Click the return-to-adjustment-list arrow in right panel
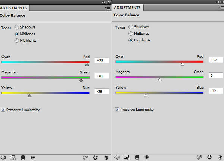224x161 pixels. point(117,157)
